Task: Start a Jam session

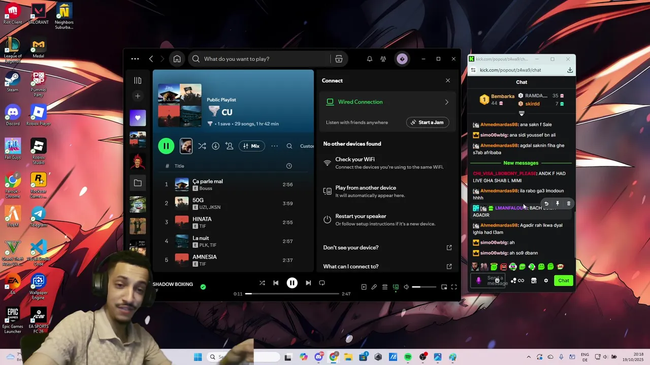Action: [427, 122]
